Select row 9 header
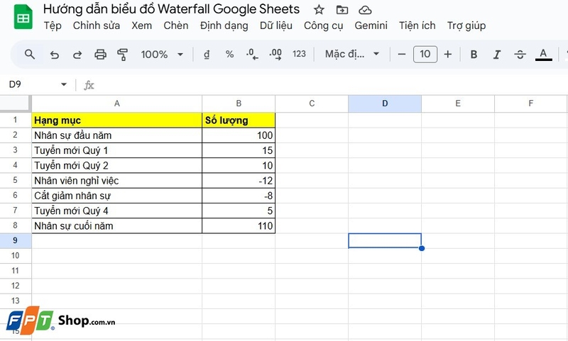The height and width of the screenshot is (341, 568). coord(15,240)
